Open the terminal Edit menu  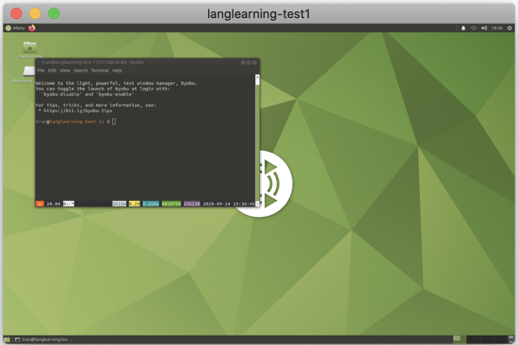click(x=52, y=71)
